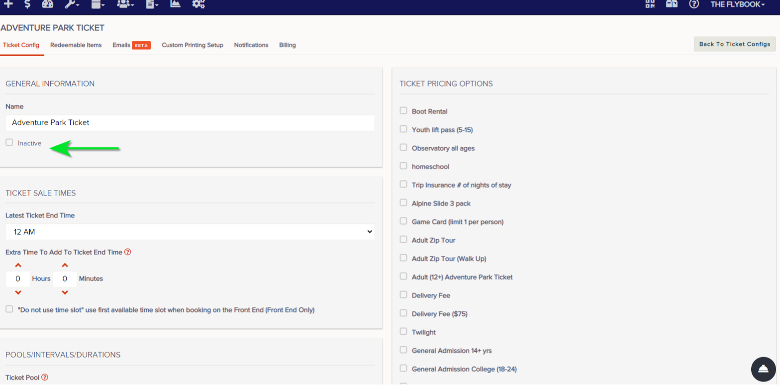This screenshot has width=780, height=385.
Task: Decrease Hours with the down arrow
Action: [18, 292]
